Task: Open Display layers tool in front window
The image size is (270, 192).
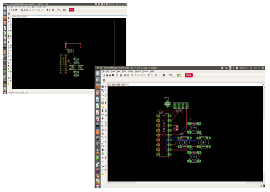Action: coord(103,90)
